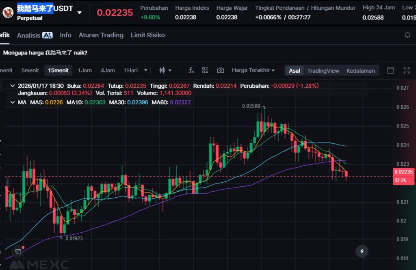Screen dimensions: 416x270
Task: Open the candlestick chart type dropdown
Action: point(165,70)
